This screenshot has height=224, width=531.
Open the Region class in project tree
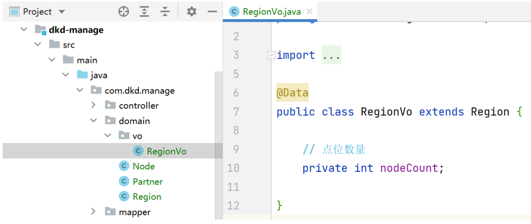[x=147, y=197]
